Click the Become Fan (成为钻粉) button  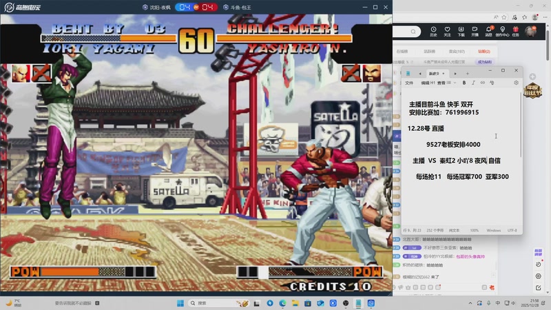[485, 62]
